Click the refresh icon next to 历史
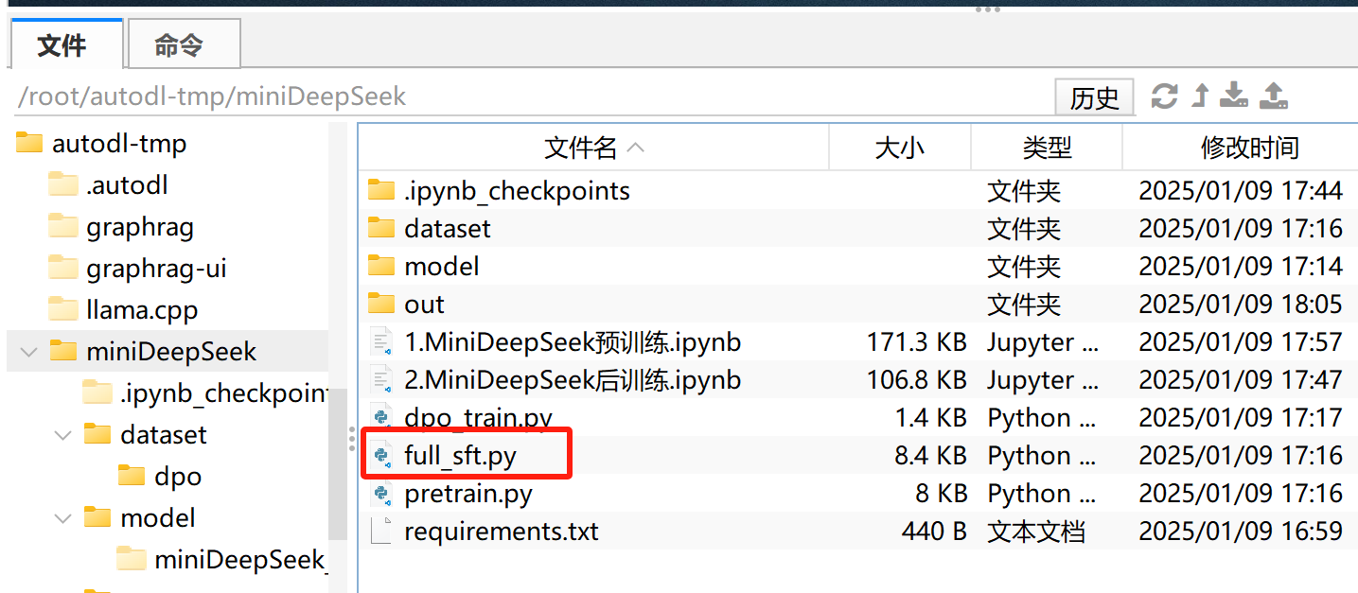 tap(1164, 96)
